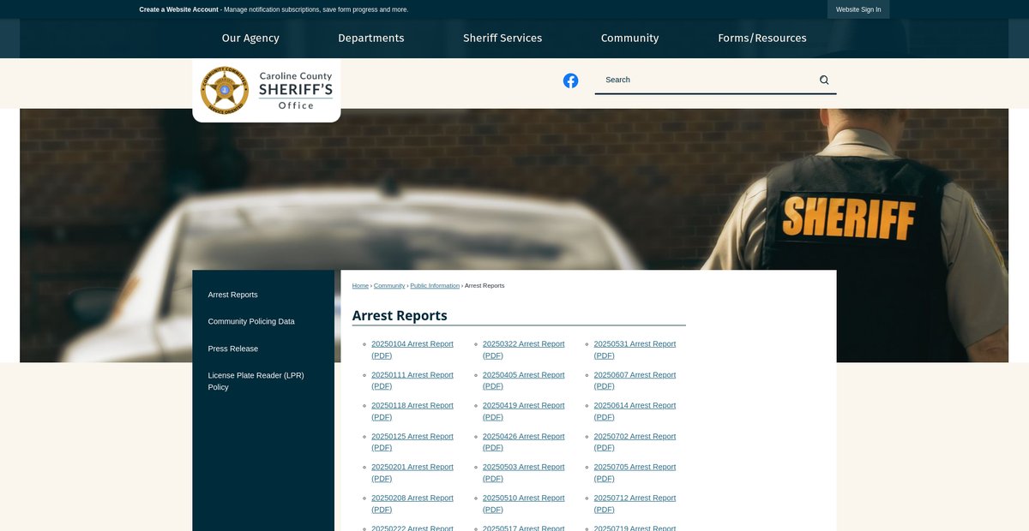The width and height of the screenshot is (1029, 531).
Task: Open the 20250125 Arrest Report PDF
Action: [412, 442]
